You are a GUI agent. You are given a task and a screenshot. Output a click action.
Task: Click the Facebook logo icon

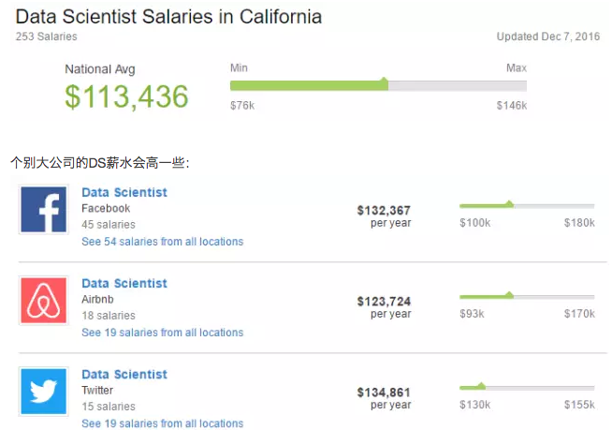[43, 210]
